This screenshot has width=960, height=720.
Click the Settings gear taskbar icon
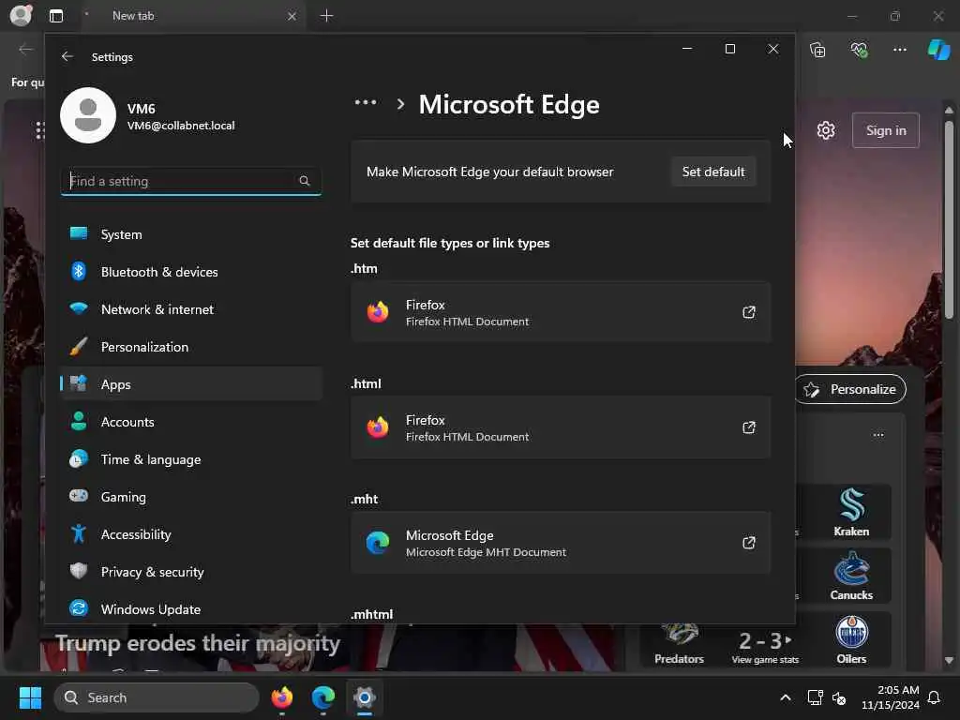click(365, 697)
